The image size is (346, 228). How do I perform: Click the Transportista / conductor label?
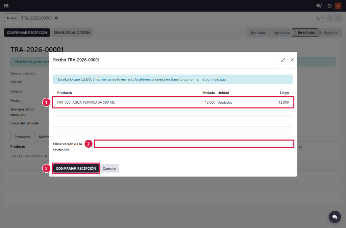(x=22, y=112)
